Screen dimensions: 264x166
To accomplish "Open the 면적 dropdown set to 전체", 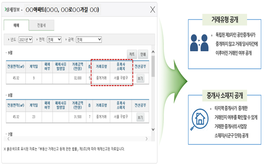I will tap(54, 40).
